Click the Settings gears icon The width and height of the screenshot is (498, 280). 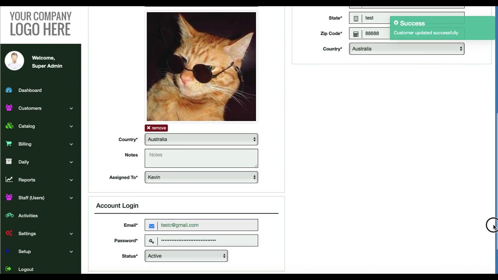point(9,233)
